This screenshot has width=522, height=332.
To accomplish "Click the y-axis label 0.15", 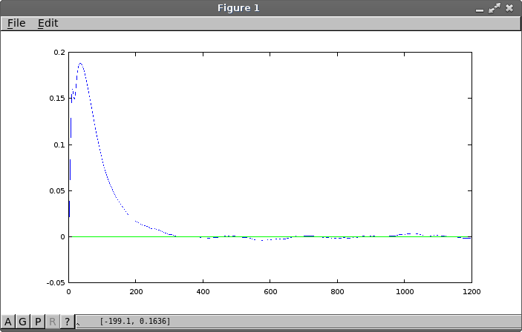I will (57, 99).
